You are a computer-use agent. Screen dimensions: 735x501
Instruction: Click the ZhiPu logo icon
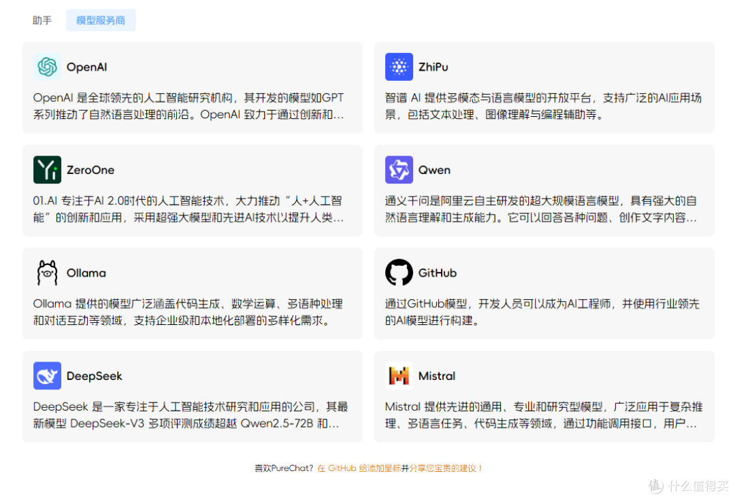point(399,67)
